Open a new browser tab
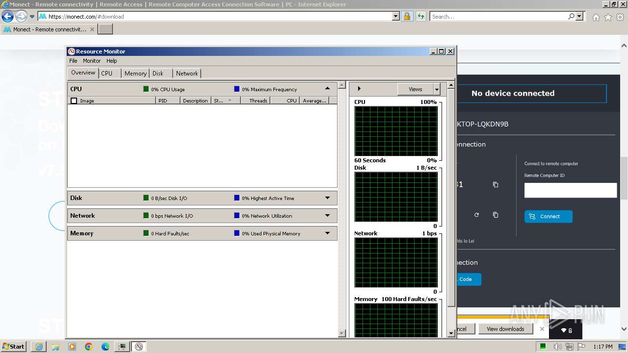Image resolution: width=628 pixels, height=353 pixels. pyautogui.click(x=105, y=29)
